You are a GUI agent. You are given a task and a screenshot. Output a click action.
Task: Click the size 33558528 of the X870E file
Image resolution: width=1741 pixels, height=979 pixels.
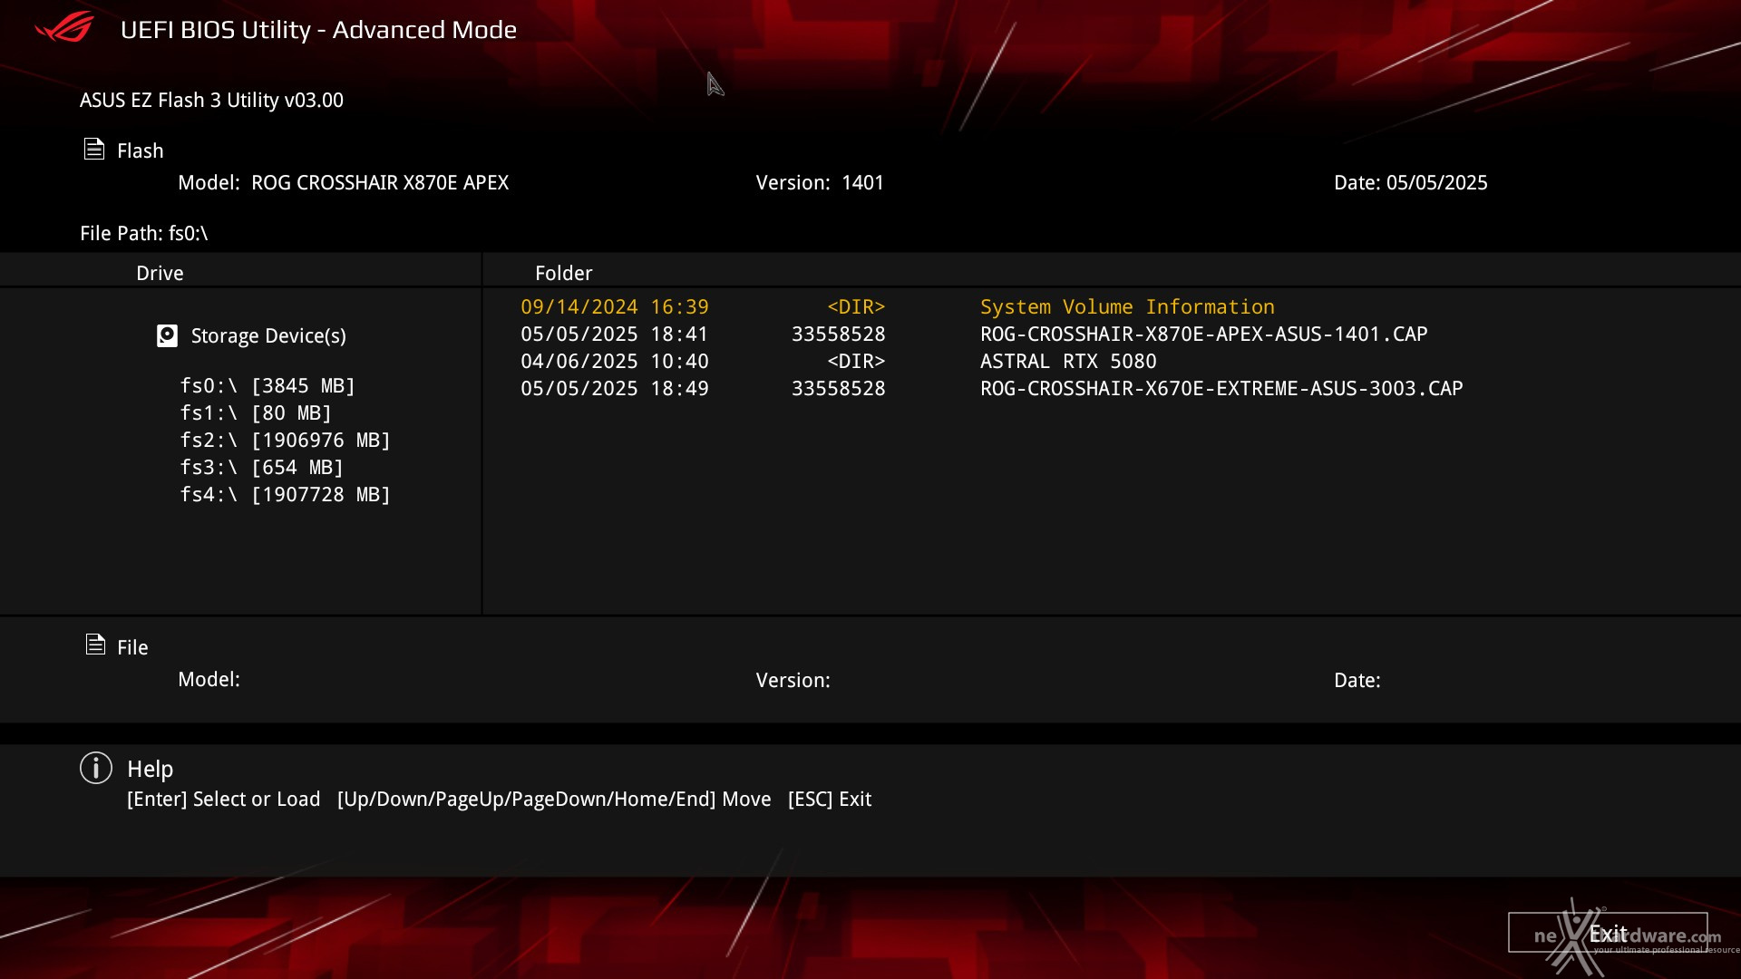[839, 334]
